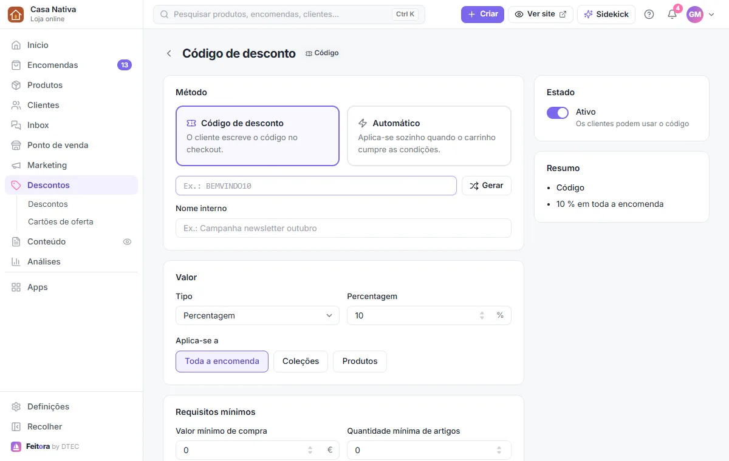The height and width of the screenshot is (461, 729).
Task: Click the Feitora logo icon
Action: [16, 446]
